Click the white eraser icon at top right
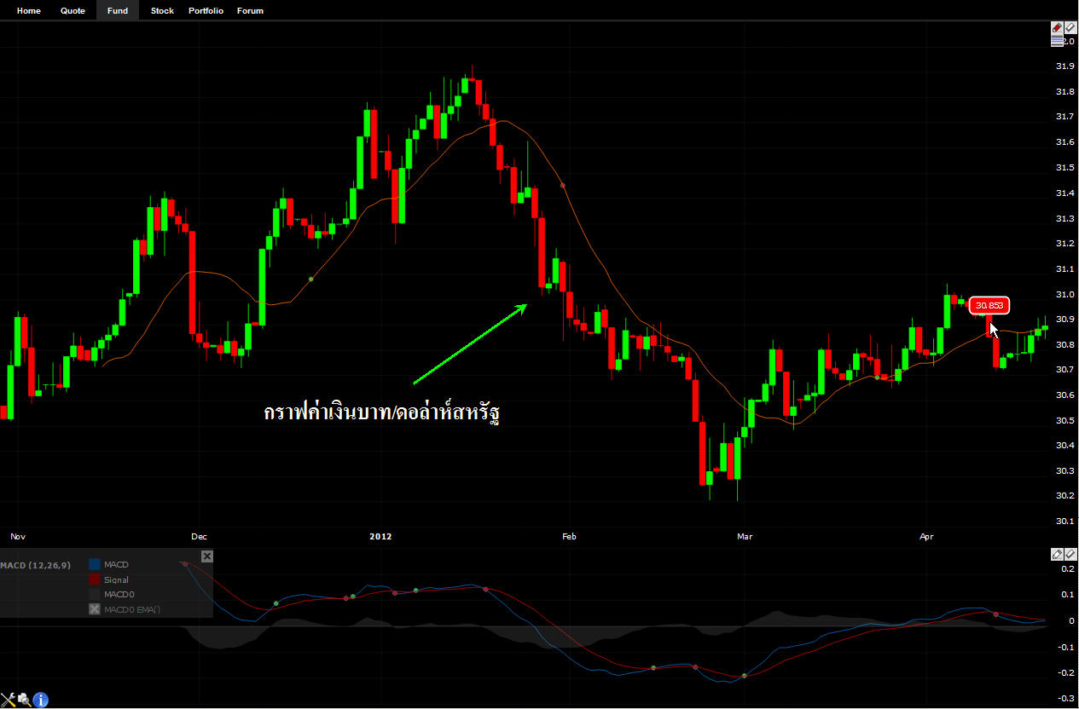1079x709 pixels. (1070, 28)
